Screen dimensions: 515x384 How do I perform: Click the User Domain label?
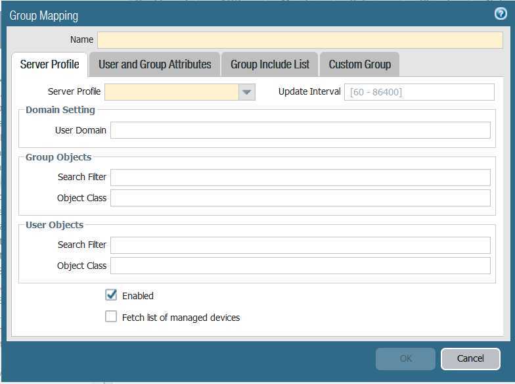click(x=80, y=130)
